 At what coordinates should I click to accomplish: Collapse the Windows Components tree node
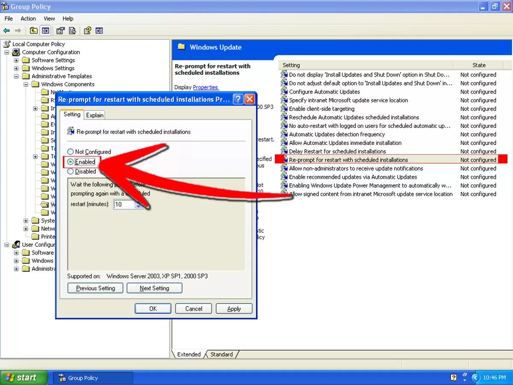26,84
